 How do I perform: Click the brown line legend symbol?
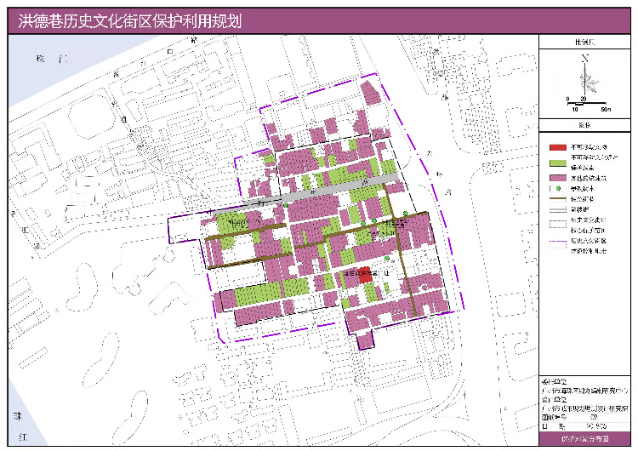[558, 199]
